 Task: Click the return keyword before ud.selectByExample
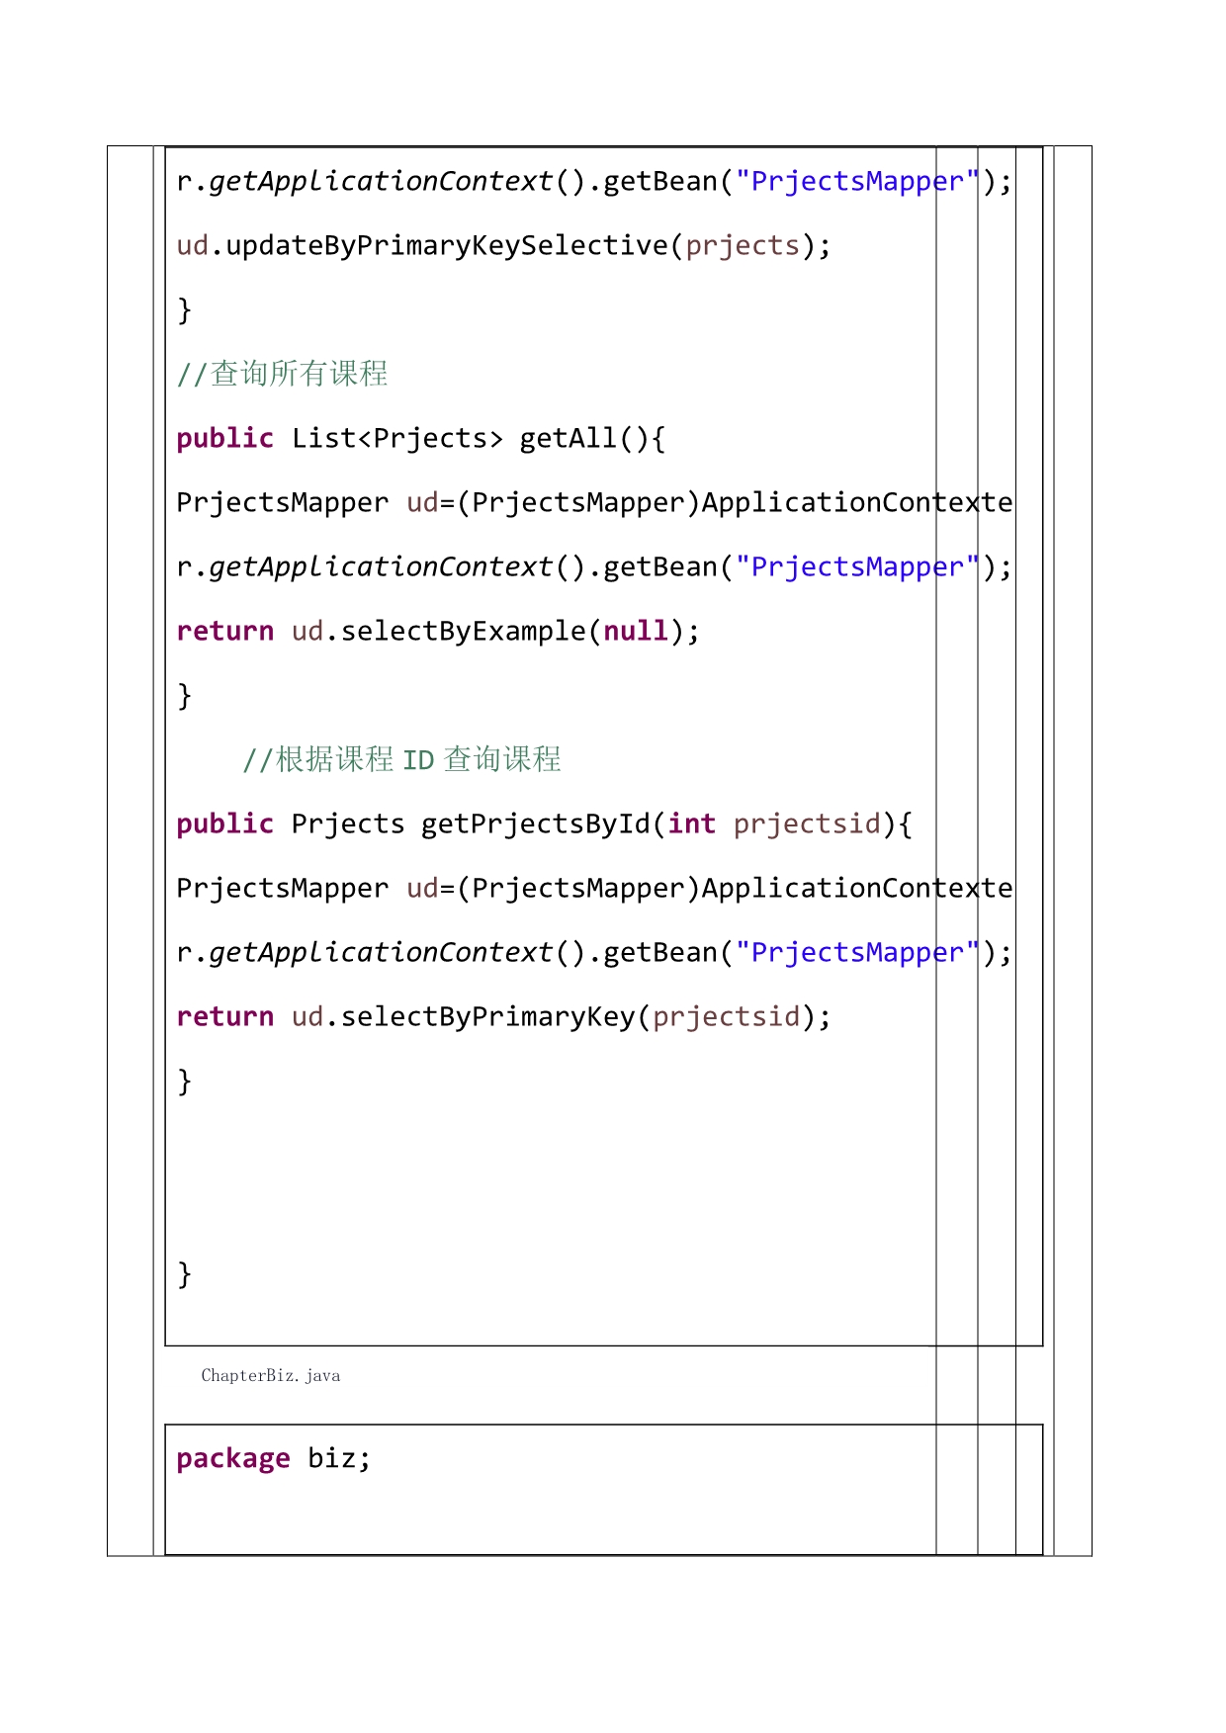pyautogui.click(x=224, y=632)
